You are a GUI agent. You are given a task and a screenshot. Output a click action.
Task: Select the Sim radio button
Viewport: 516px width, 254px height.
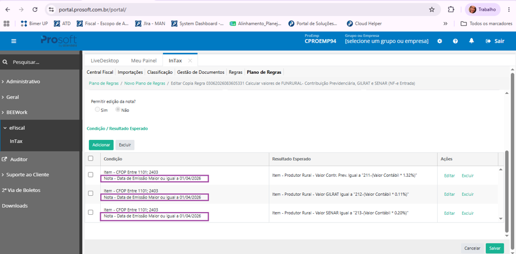(x=97, y=110)
